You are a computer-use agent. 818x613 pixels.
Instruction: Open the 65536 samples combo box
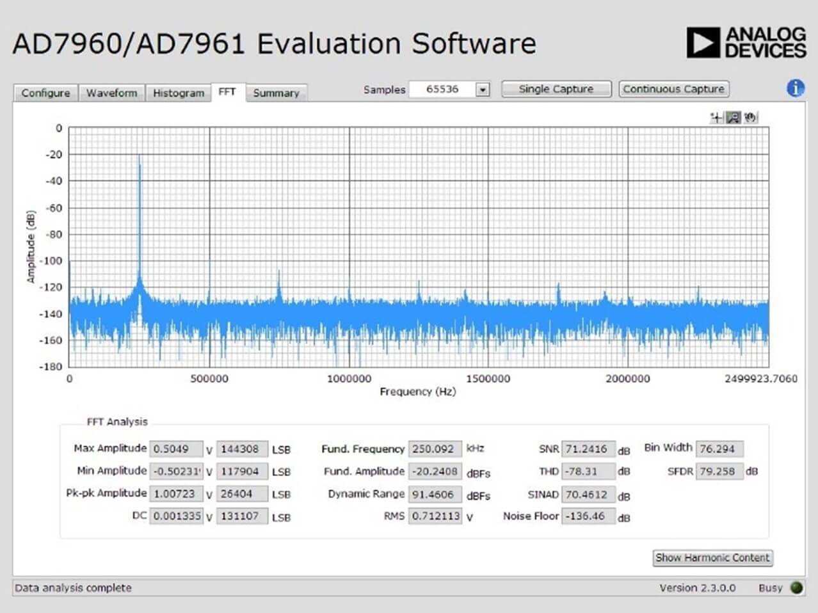point(449,89)
